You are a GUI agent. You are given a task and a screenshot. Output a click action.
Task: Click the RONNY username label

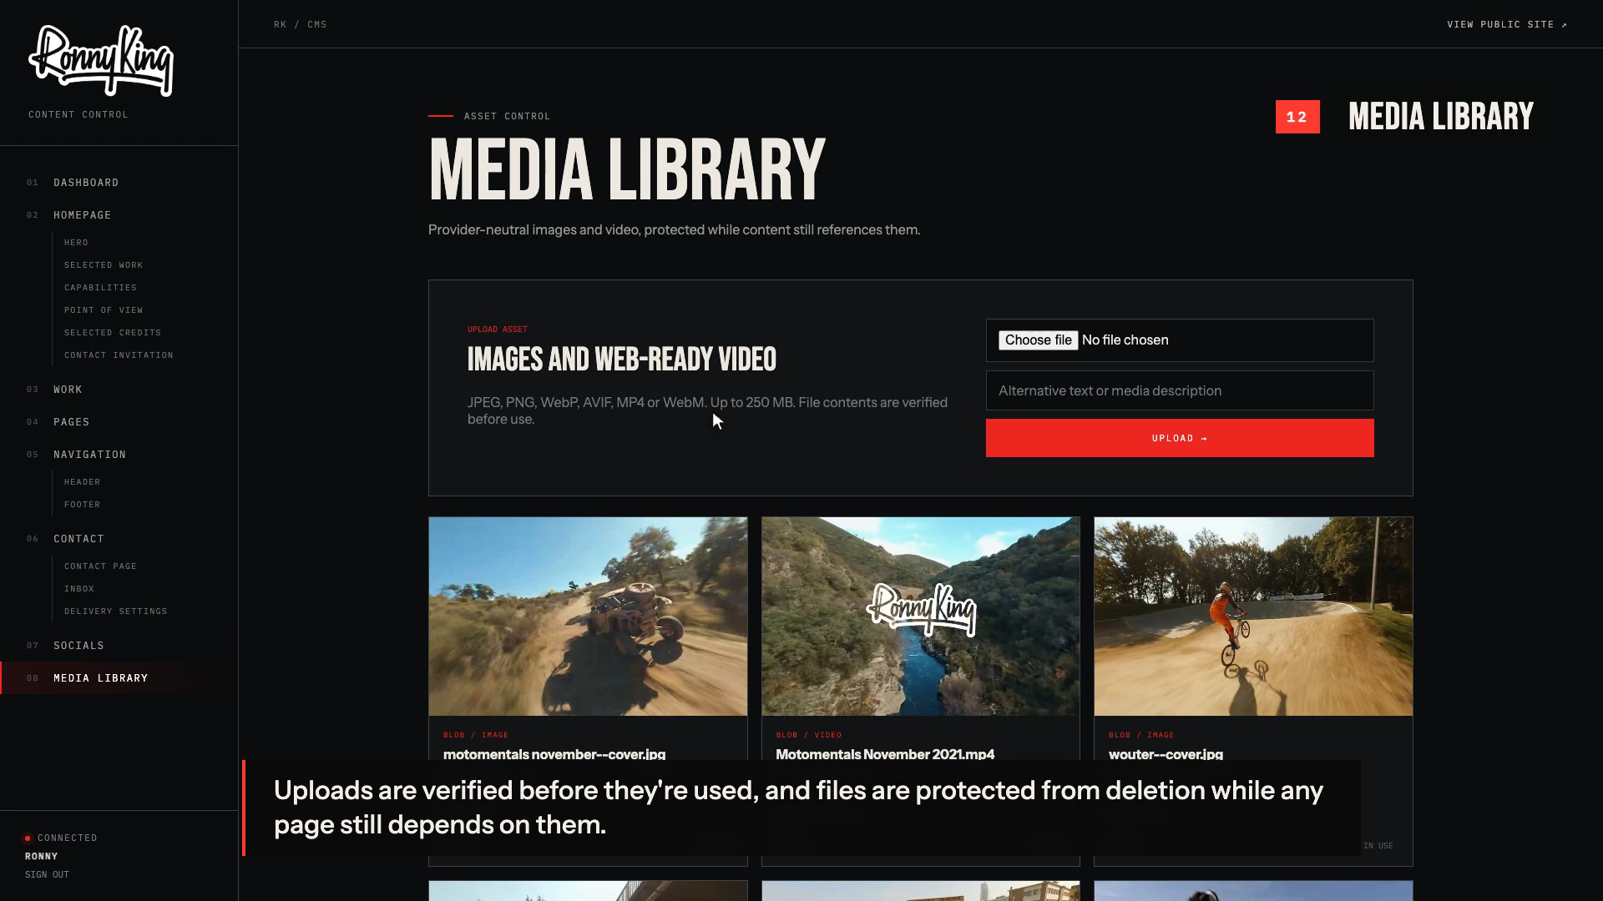(42, 857)
